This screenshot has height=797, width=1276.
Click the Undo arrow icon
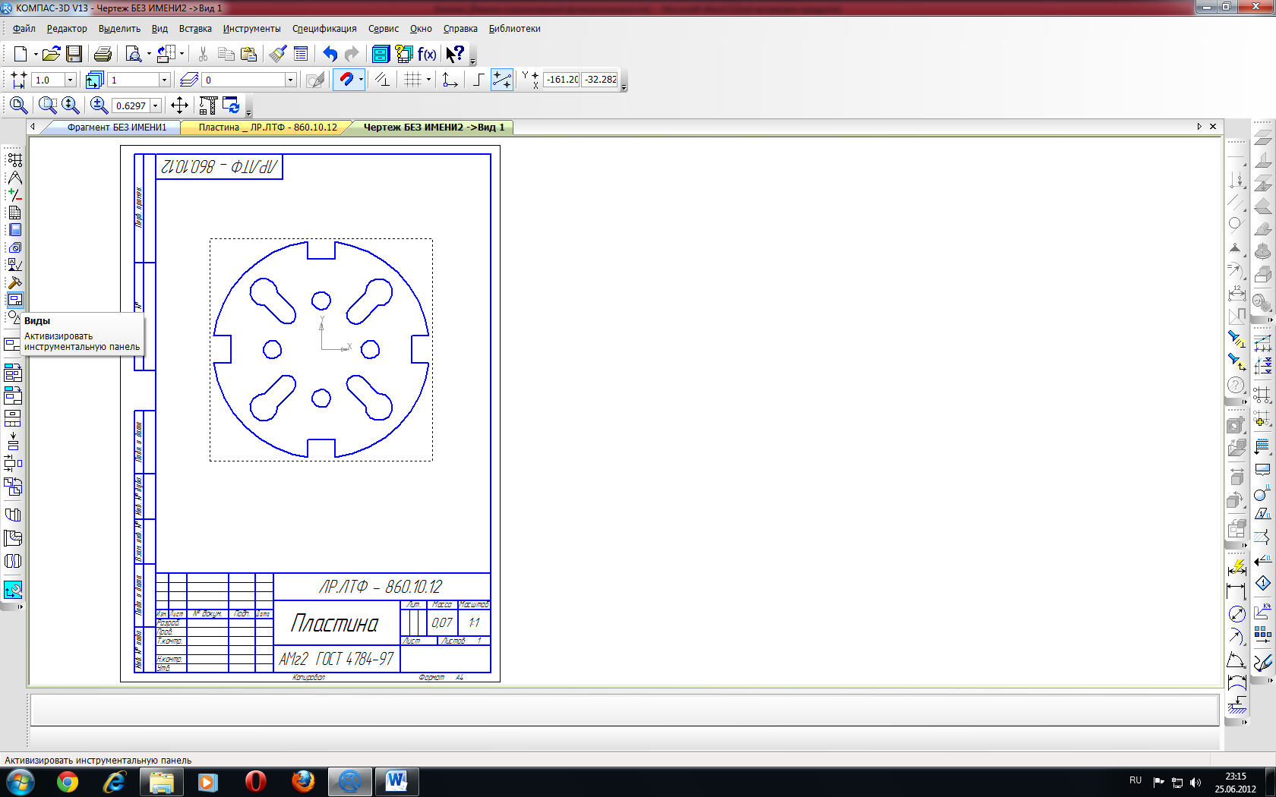tap(330, 54)
